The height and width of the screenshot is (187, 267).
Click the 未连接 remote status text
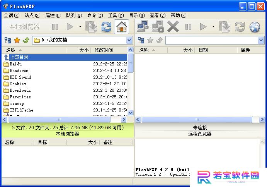click(x=200, y=128)
